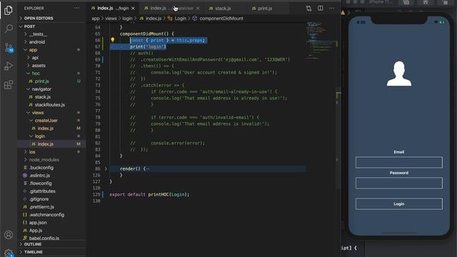Collapse the navigator folder
This screenshot has width=457, height=257.
[41, 89]
